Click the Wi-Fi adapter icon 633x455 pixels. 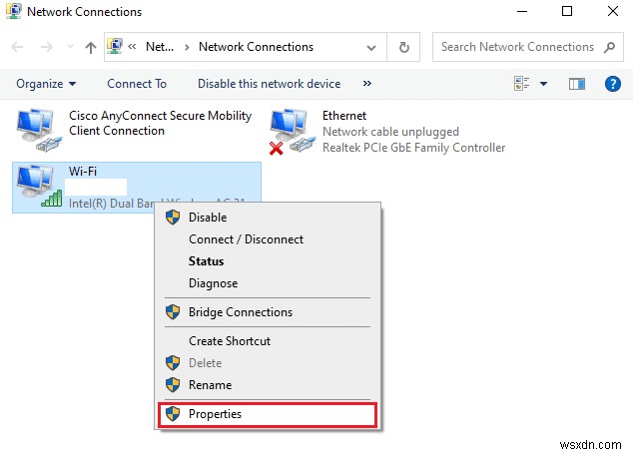click(x=39, y=187)
